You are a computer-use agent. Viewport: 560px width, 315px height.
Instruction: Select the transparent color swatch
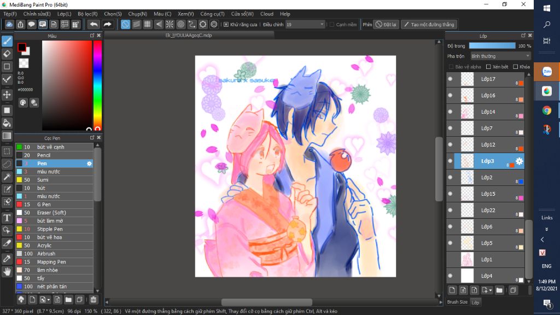(24, 63)
